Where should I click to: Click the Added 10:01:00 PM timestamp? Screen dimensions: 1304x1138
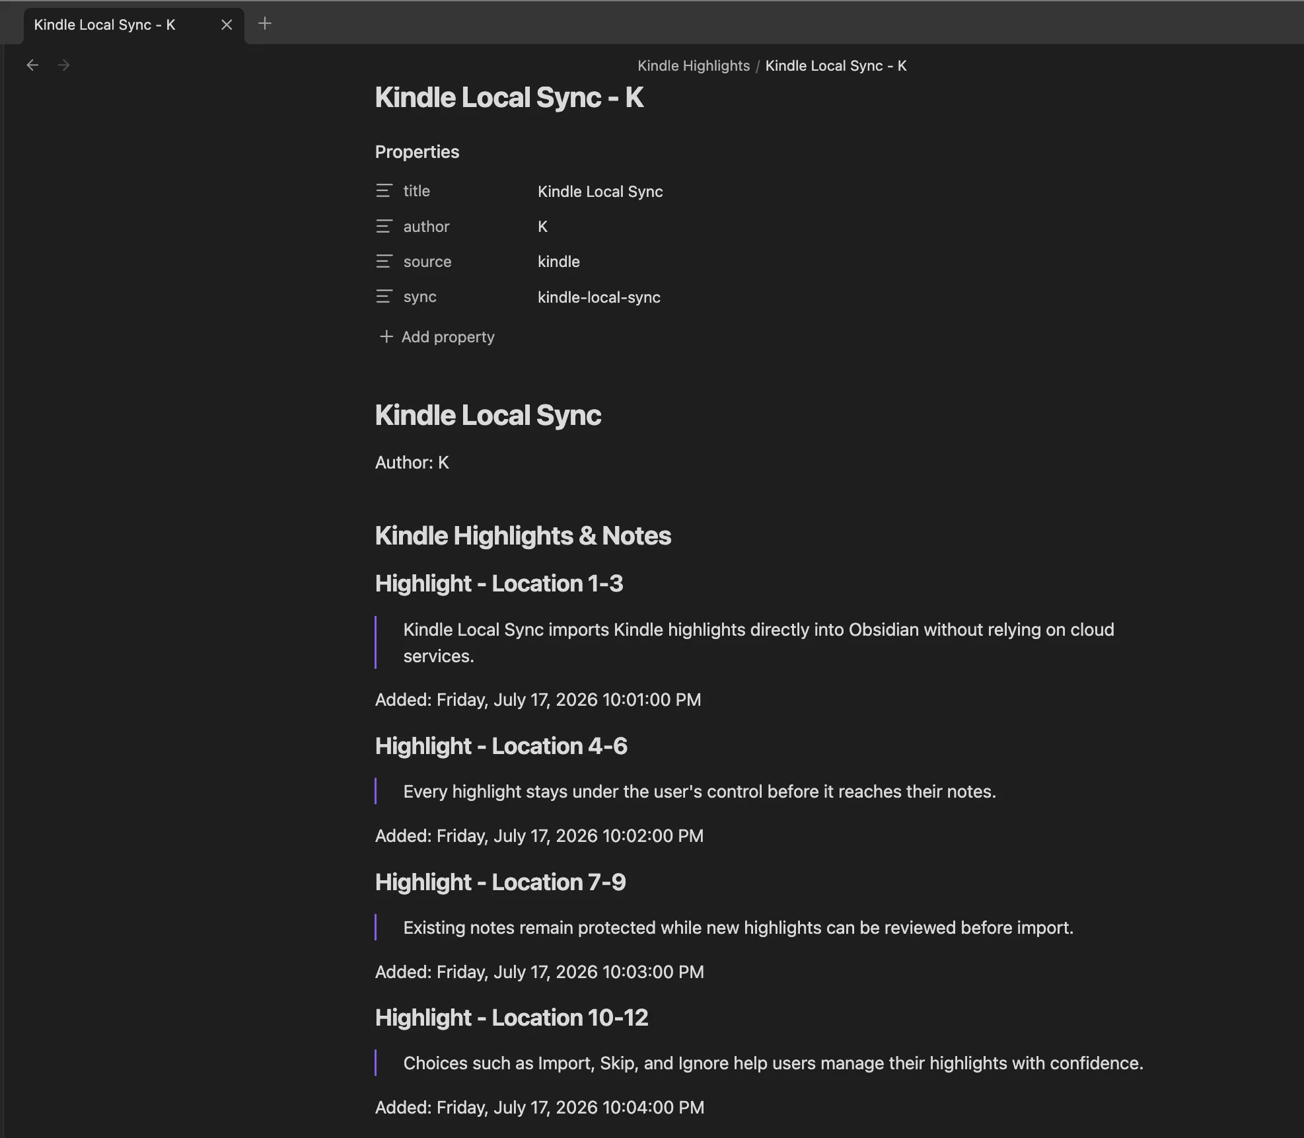[538, 700]
